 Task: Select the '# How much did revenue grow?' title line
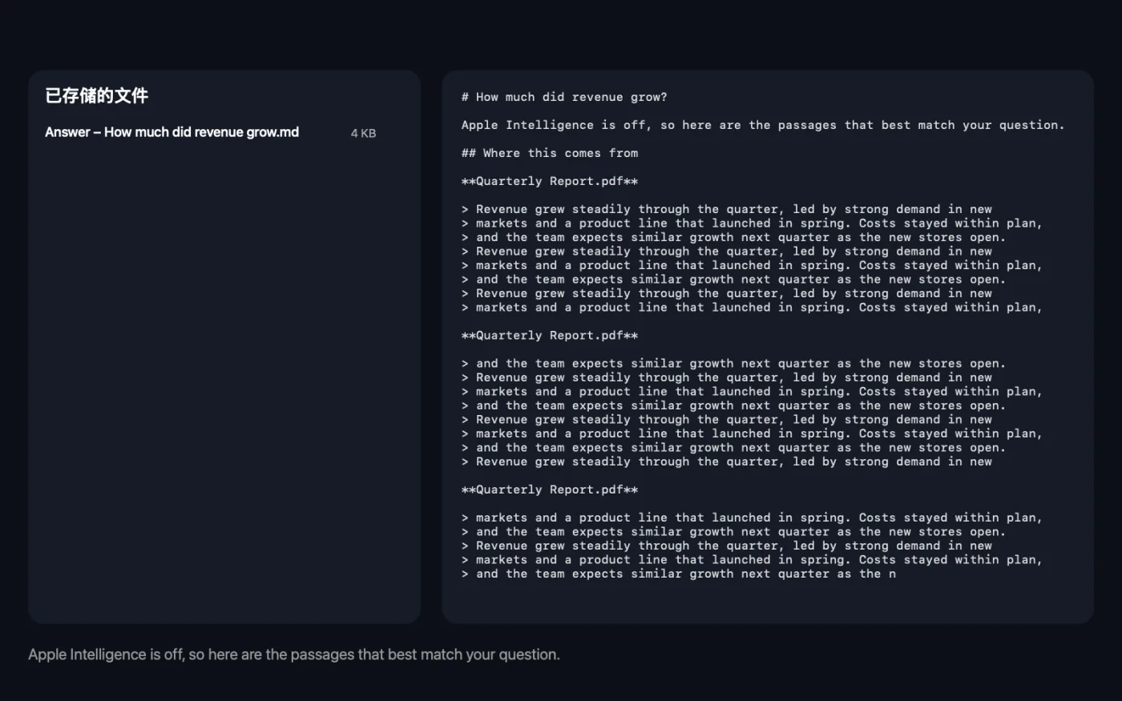564,97
